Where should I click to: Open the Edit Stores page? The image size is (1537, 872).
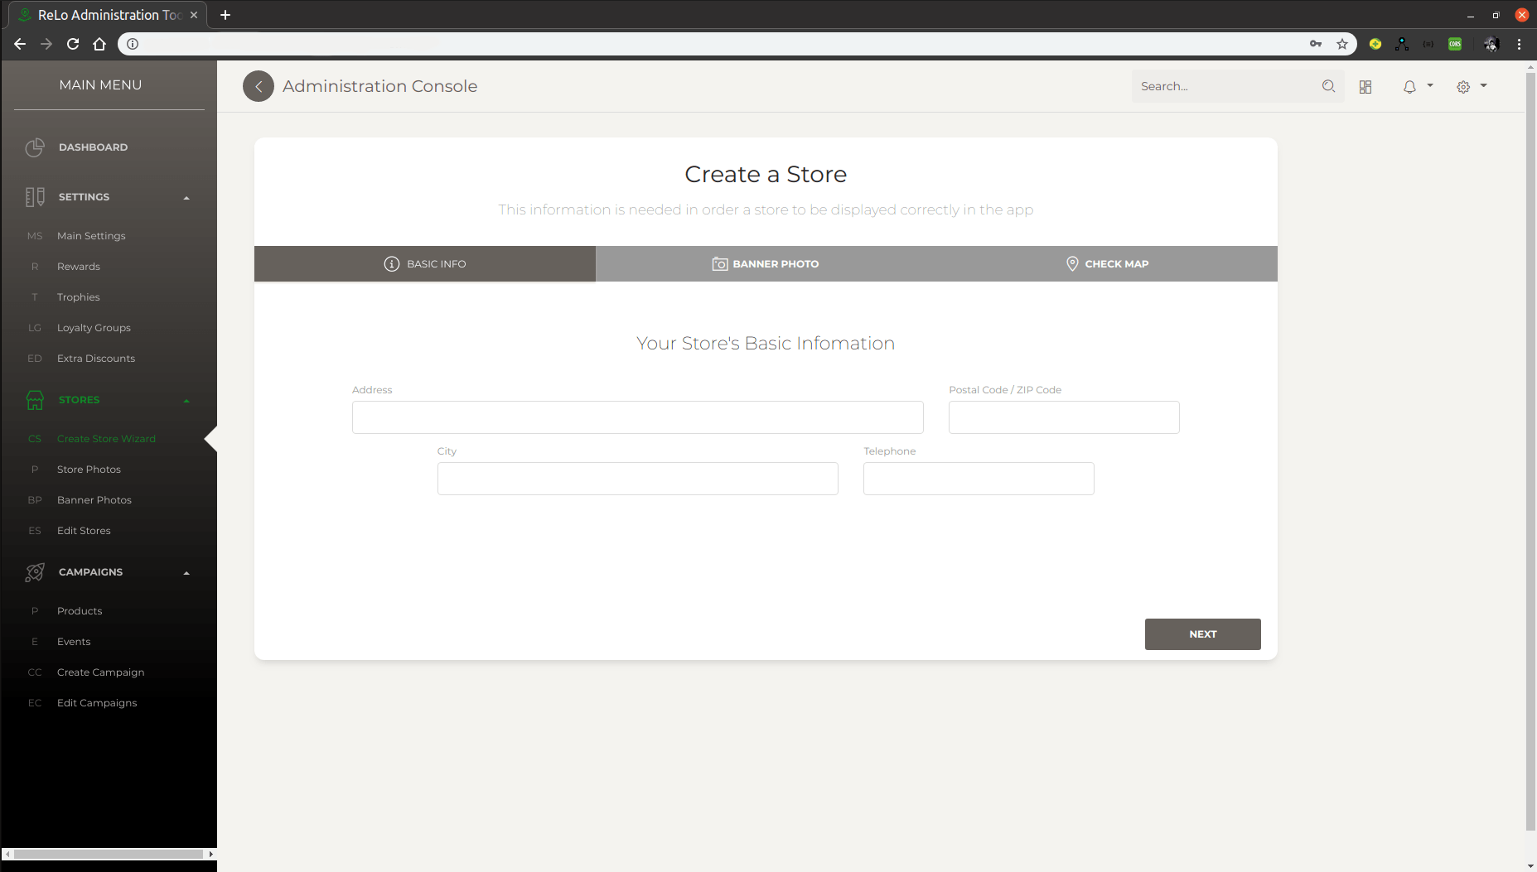[84, 530]
